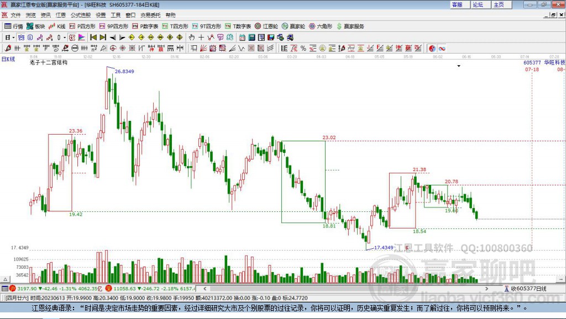Click the percent % retracement tool
Viewport: 566px width, 319px height.
[x=303, y=49]
